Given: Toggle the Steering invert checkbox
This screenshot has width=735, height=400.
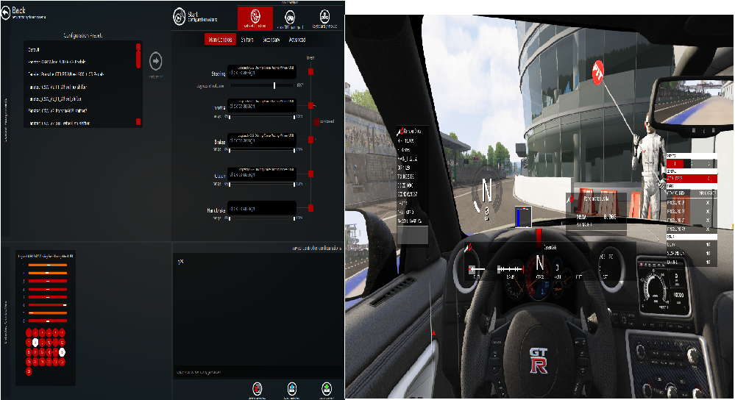Looking at the screenshot, I should click(310, 71).
